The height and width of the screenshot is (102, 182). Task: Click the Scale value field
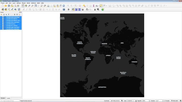click(x=130, y=101)
